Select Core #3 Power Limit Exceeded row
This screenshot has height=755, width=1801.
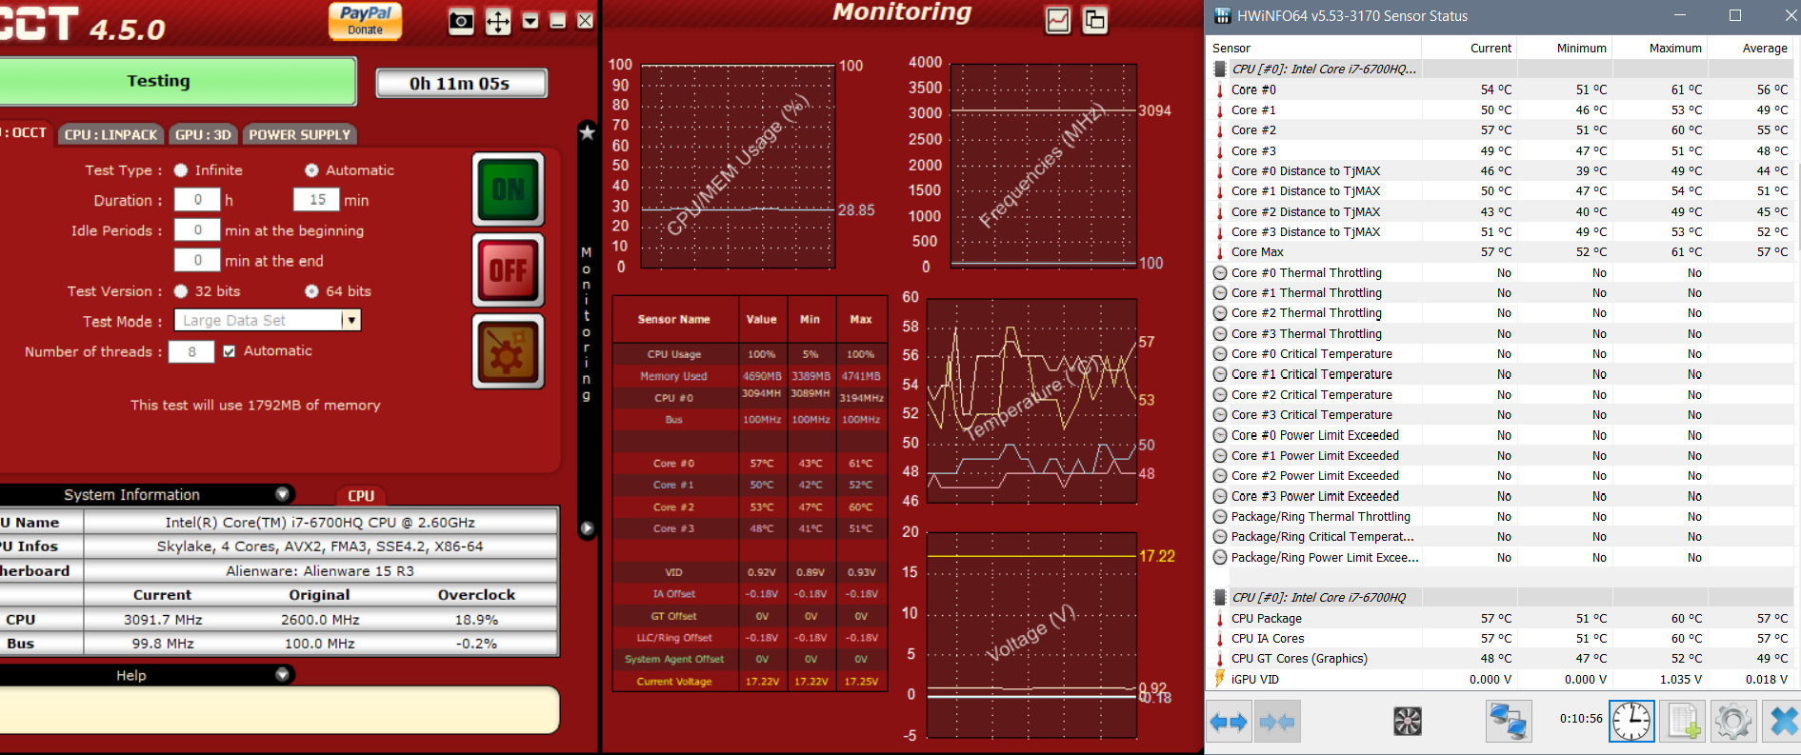1503,496
